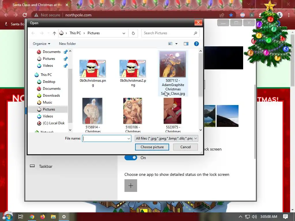Click the Pictures breadcrumb in address bar

(x=94, y=33)
